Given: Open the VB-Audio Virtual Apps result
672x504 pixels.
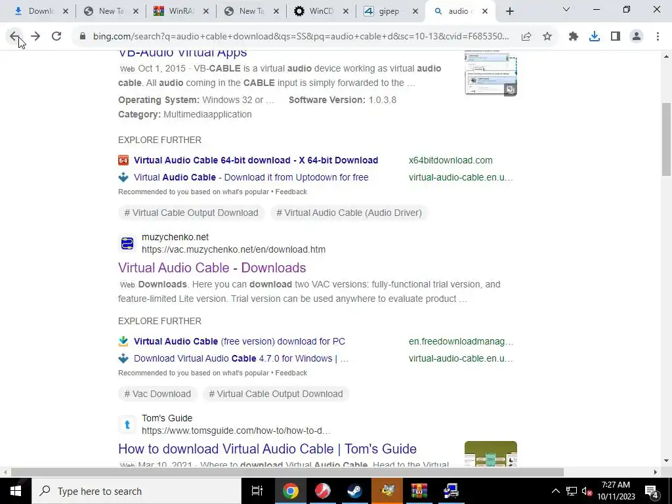Looking at the screenshot, I should [x=182, y=52].
